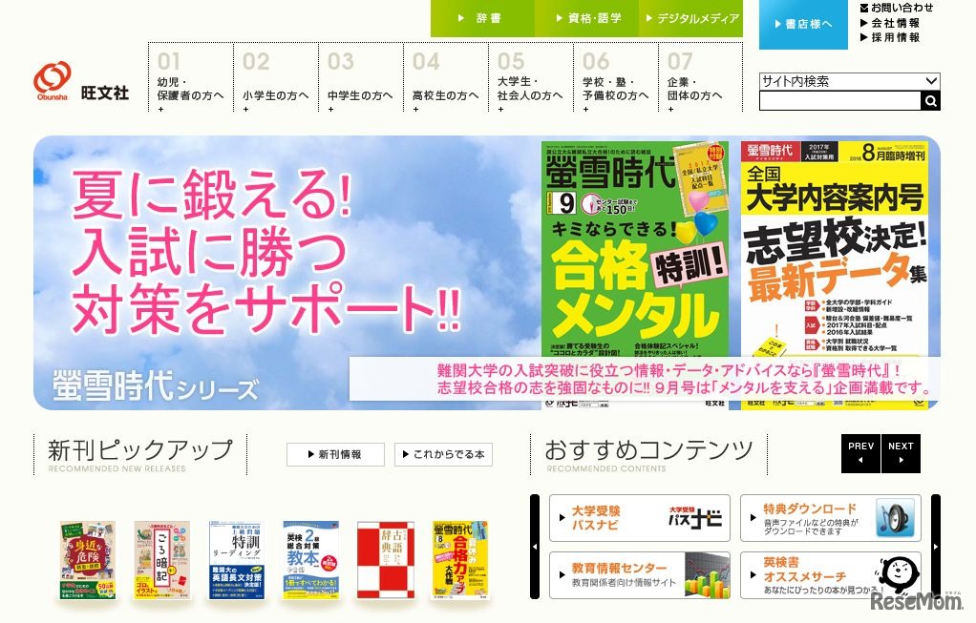Expand 01 幼児・保護者の方へ menu

(190, 77)
